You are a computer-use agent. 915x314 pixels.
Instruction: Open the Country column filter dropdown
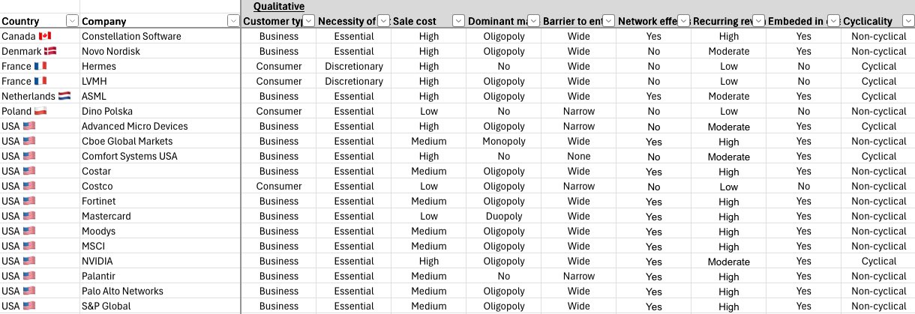coord(73,21)
